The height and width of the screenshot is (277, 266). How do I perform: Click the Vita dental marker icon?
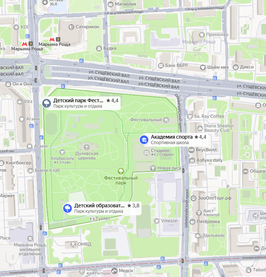[x=19, y=101]
